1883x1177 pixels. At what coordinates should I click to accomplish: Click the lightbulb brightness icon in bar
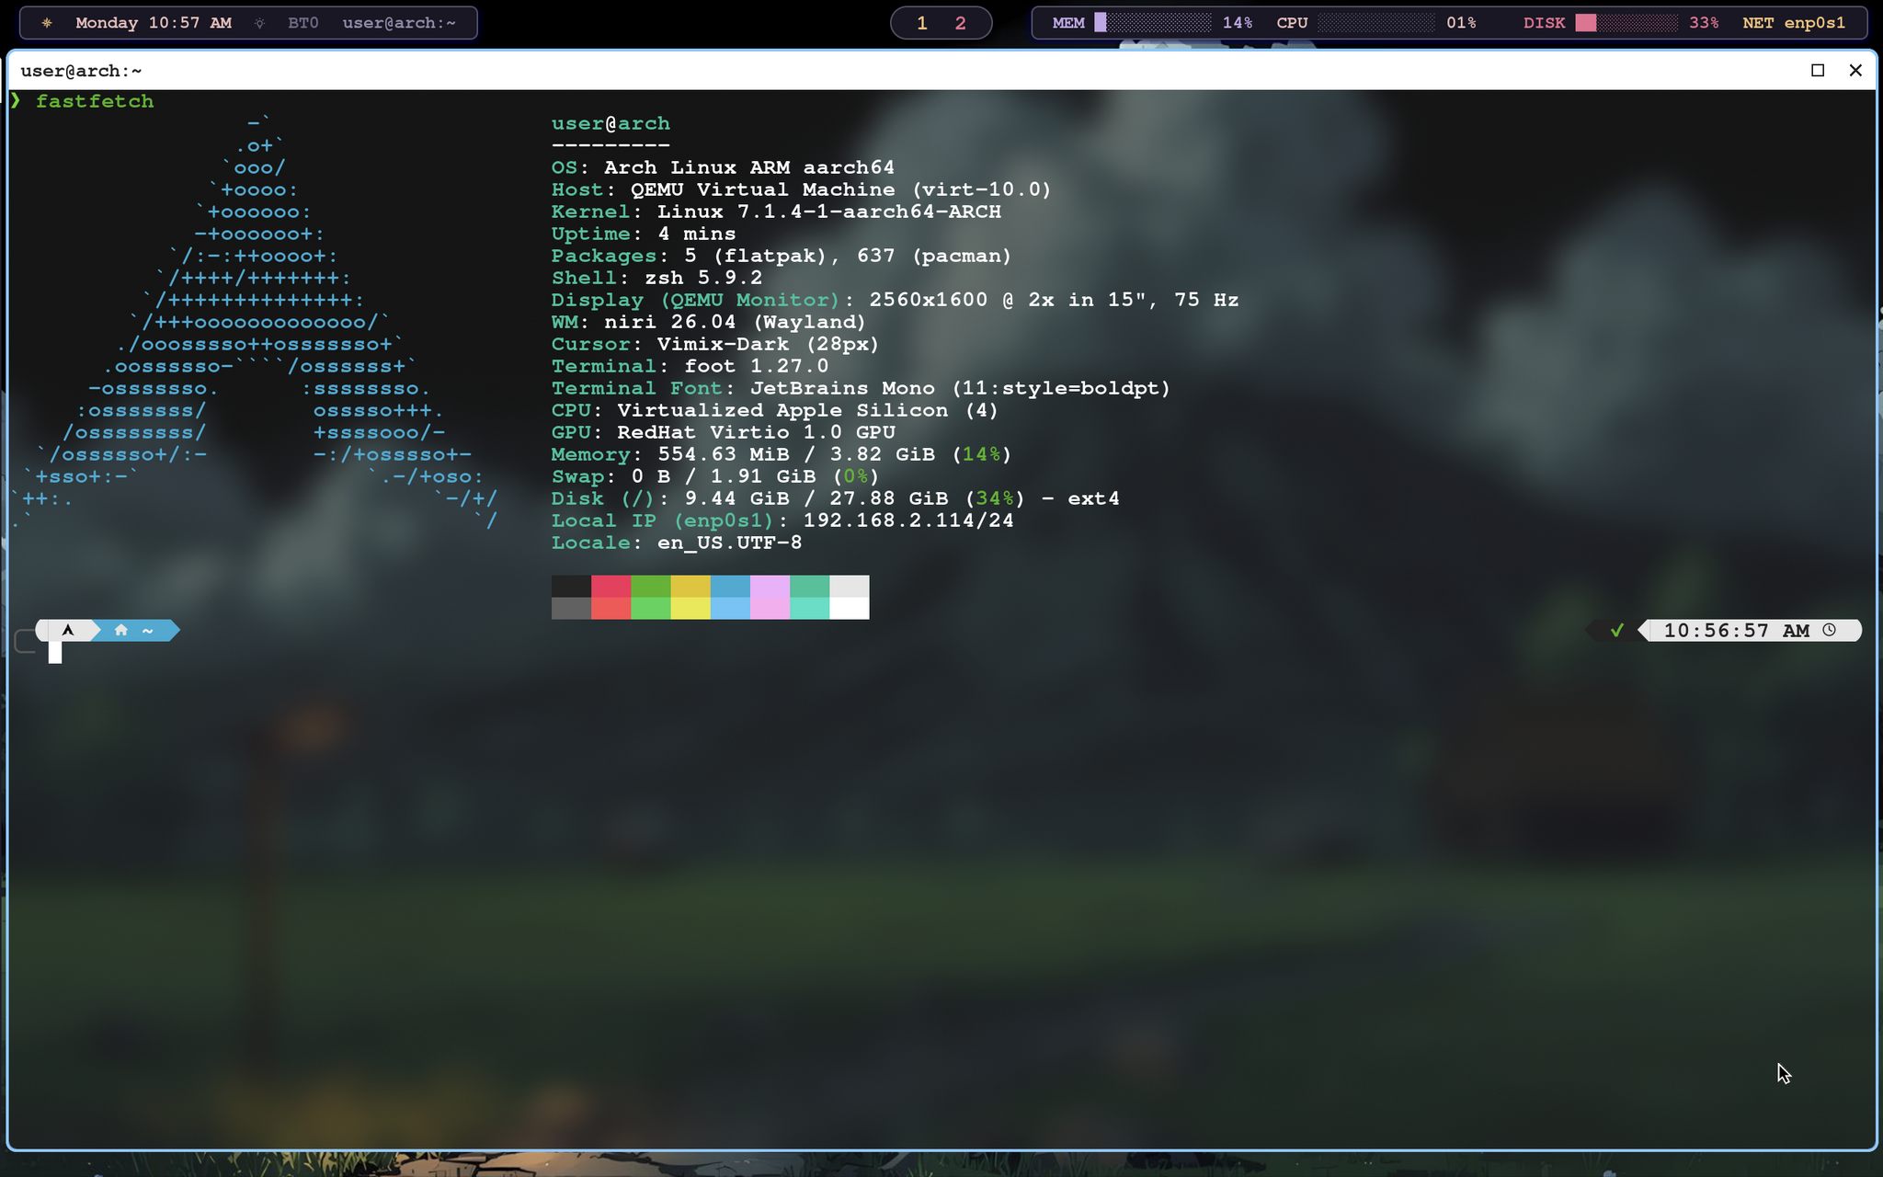click(x=259, y=23)
